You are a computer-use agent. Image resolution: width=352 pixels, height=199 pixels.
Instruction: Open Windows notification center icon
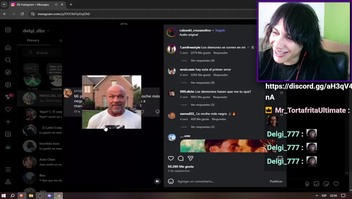coord(343,196)
